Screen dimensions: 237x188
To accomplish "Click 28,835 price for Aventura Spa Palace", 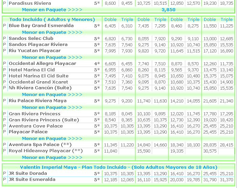I will coord(210,145).
